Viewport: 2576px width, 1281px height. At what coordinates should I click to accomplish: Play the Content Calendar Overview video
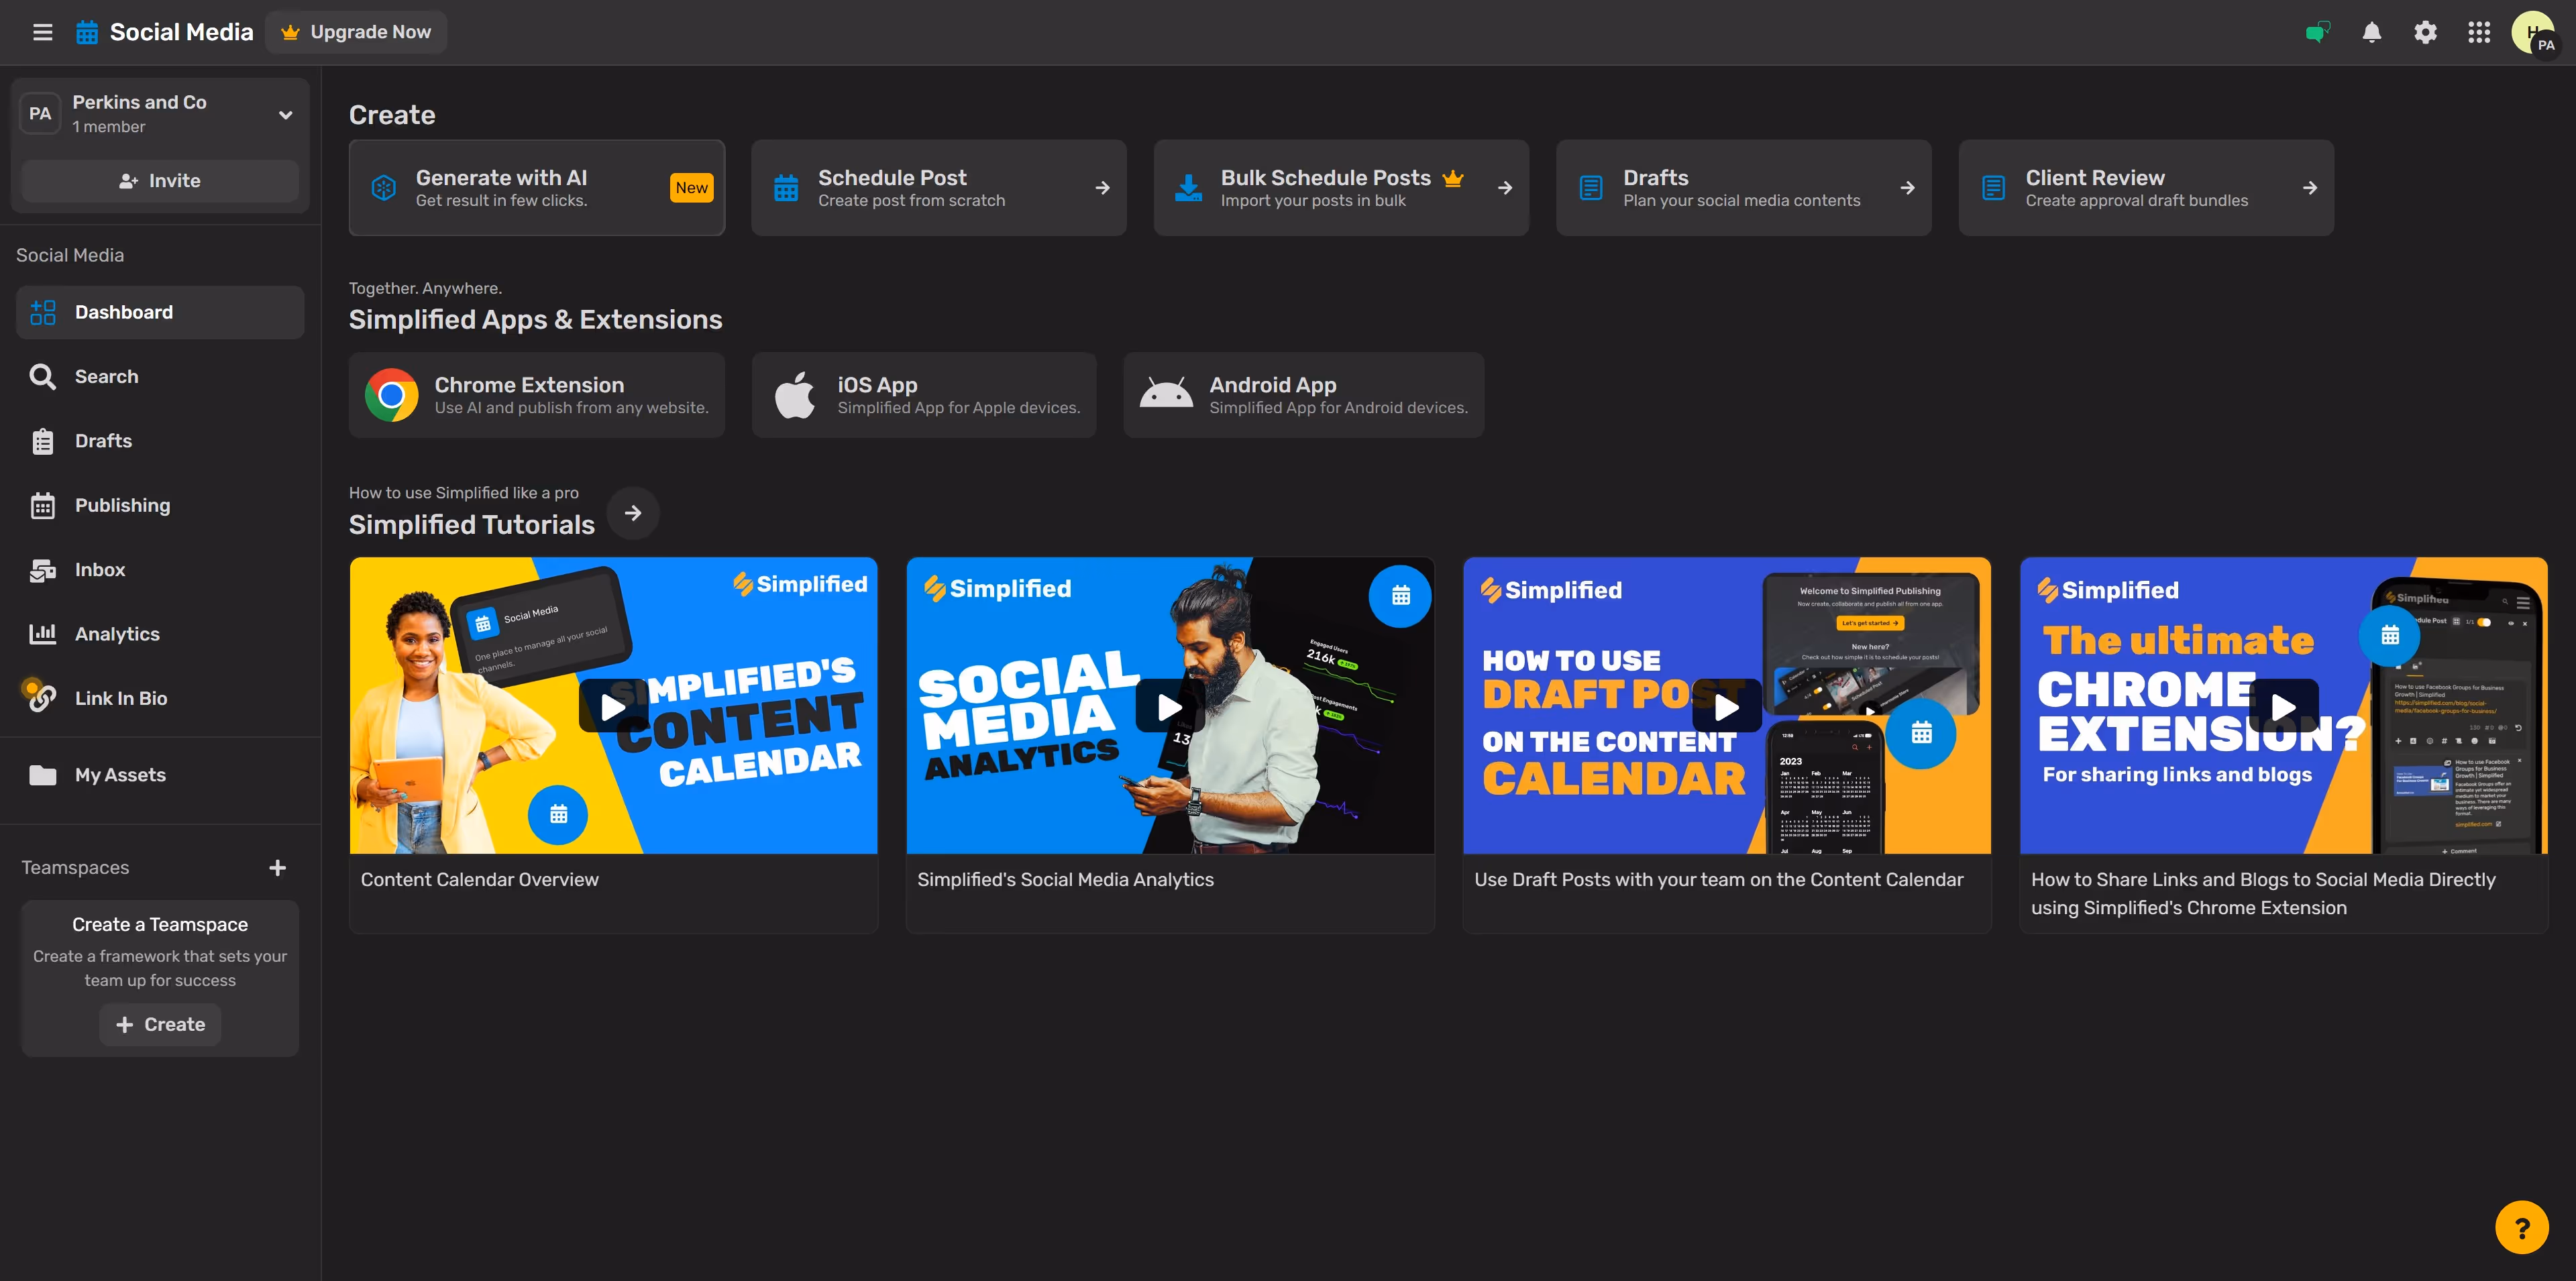coord(613,707)
